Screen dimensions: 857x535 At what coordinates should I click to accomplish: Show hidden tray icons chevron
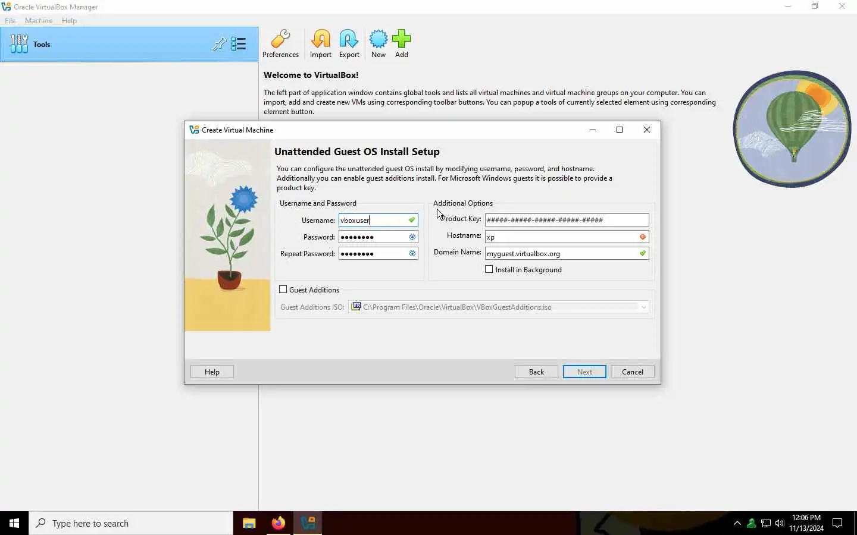[737, 523]
